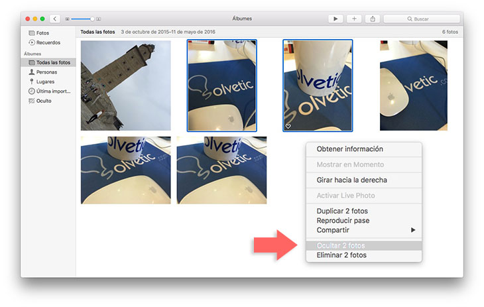This screenshot has height=307, width=484.
Task: Click the Recuerdos play-circle icon
Action: pos(31,42)
